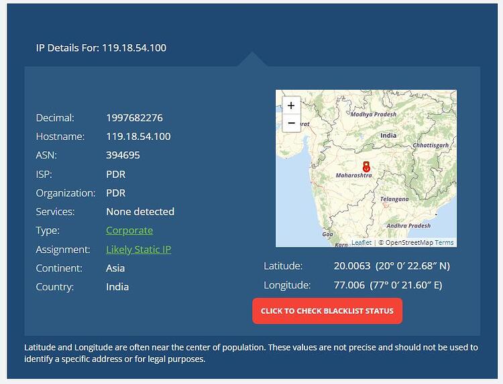Select the IP Details For: 119.18.54.100 heading
The height and width of the screenshot is (384, 503).
(101, 48)
